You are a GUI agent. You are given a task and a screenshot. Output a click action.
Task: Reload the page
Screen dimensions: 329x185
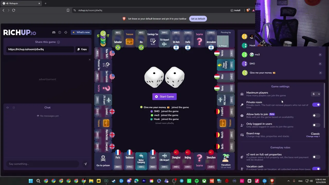14,10
